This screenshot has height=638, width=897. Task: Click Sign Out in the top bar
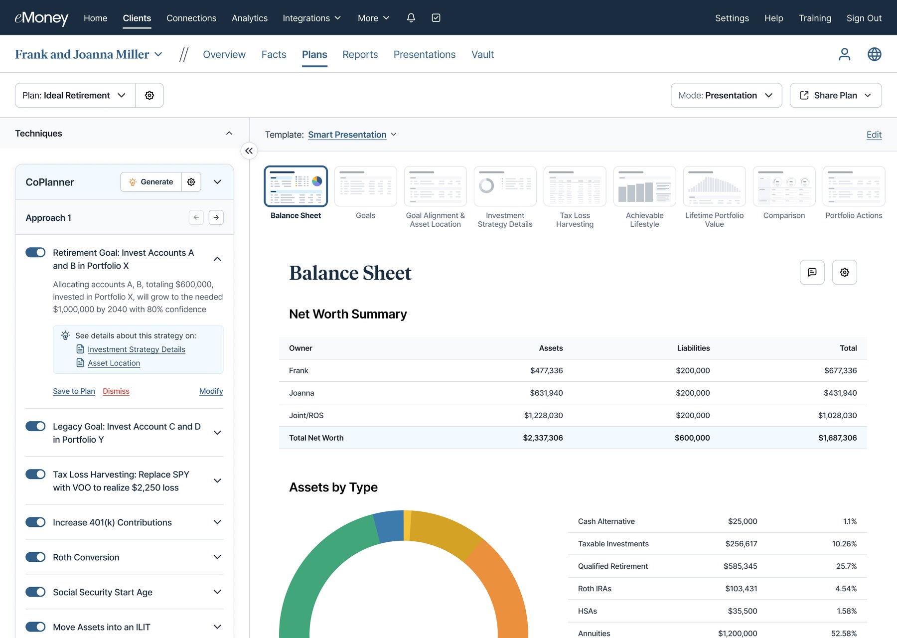(x=864, y=18)
